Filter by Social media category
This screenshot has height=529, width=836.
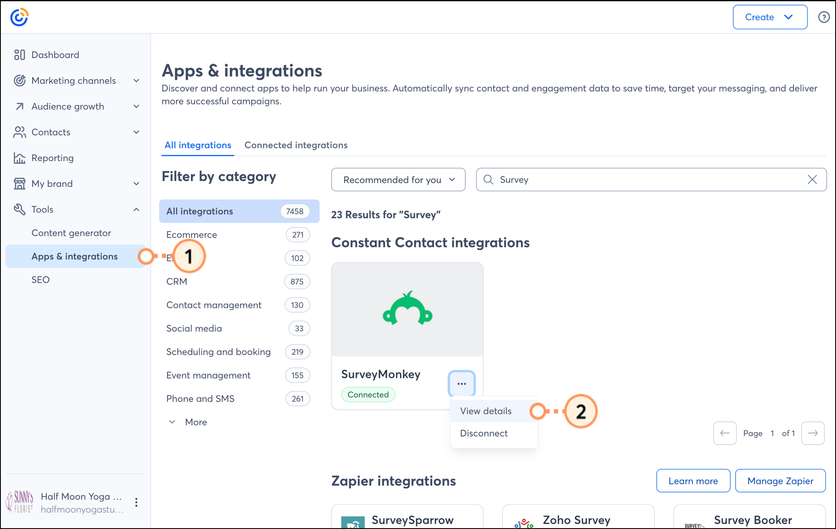(x=239, y=328)
